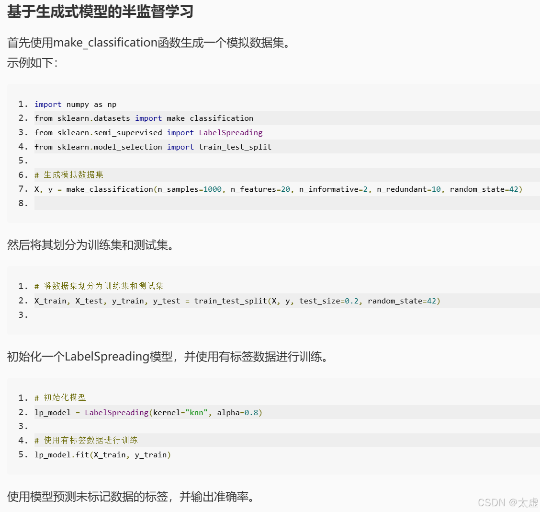Click the paragraph 然后将其划分为训练集和测试集
540x512 pixels.
click(90, 245)
